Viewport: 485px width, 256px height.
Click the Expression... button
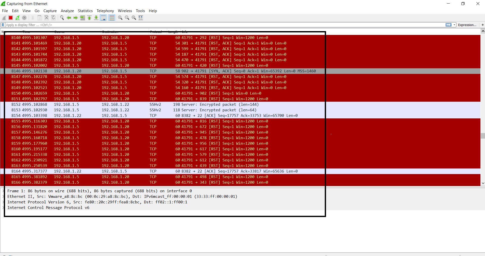(x=467, y=25)
